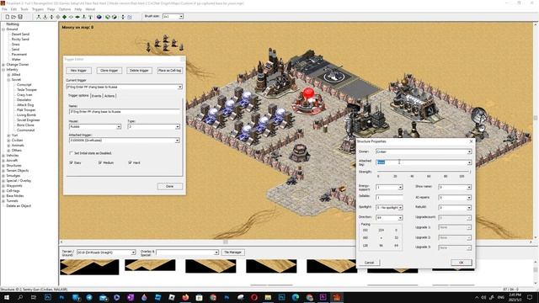This screenshot has width=539, height=303.
Task: Click the first green cube toolbar icon
Action: point(108,17)
